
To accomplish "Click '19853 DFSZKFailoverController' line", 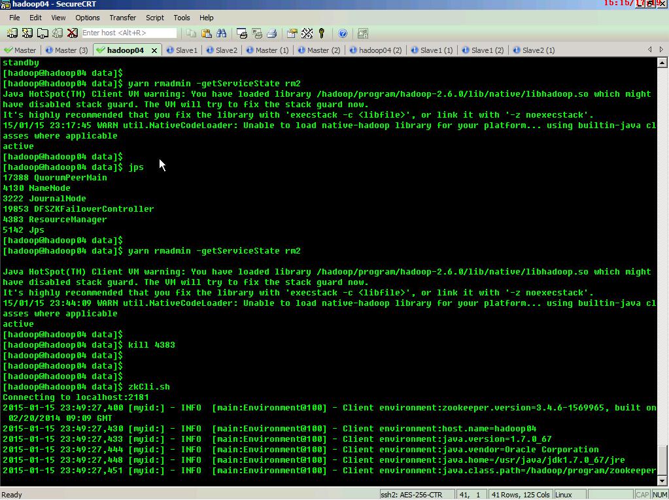I will [x=78, y=209].
